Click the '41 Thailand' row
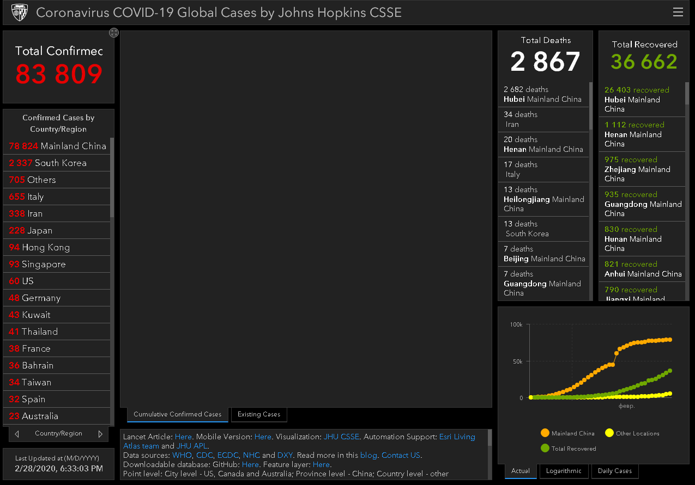The width and height of the screenshot is (695, 485). click(x=57, y=331)
